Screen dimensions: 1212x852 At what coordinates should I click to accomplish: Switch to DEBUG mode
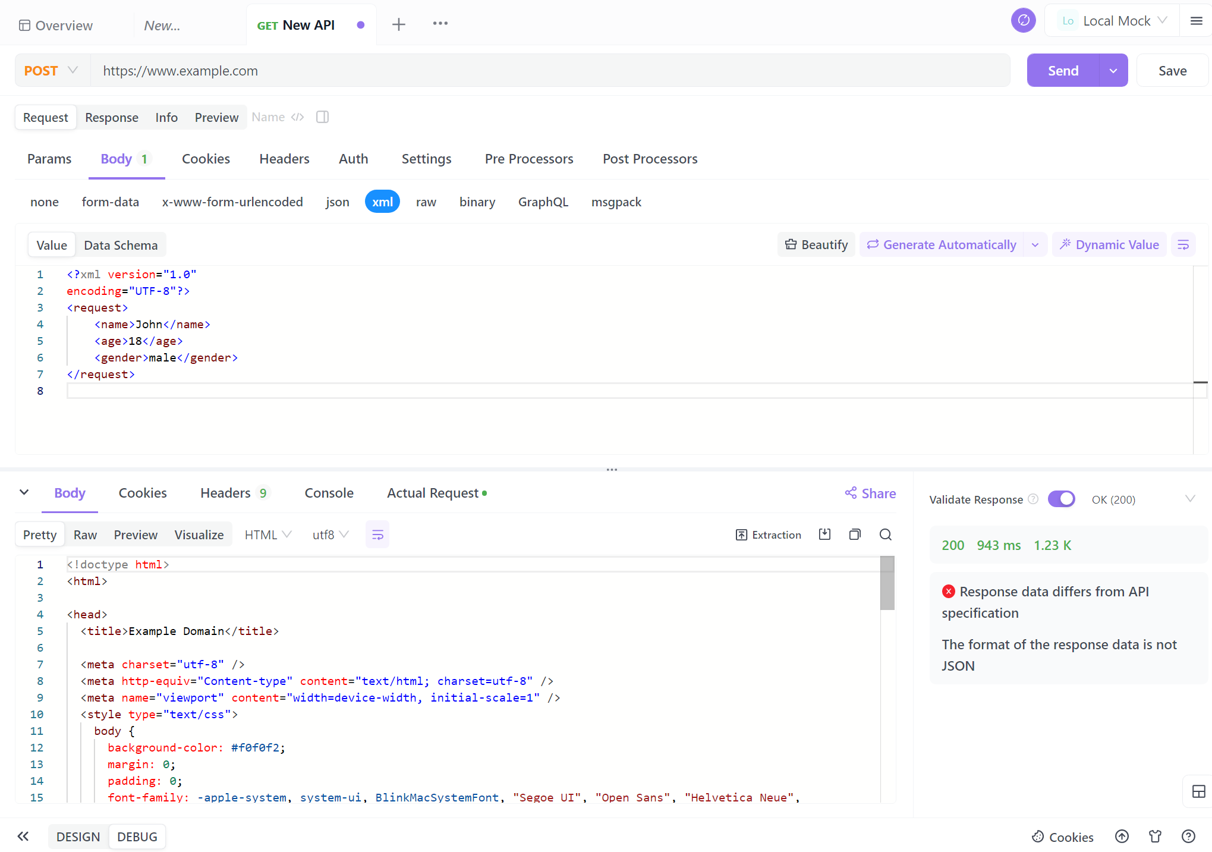[x=137, y=837]
